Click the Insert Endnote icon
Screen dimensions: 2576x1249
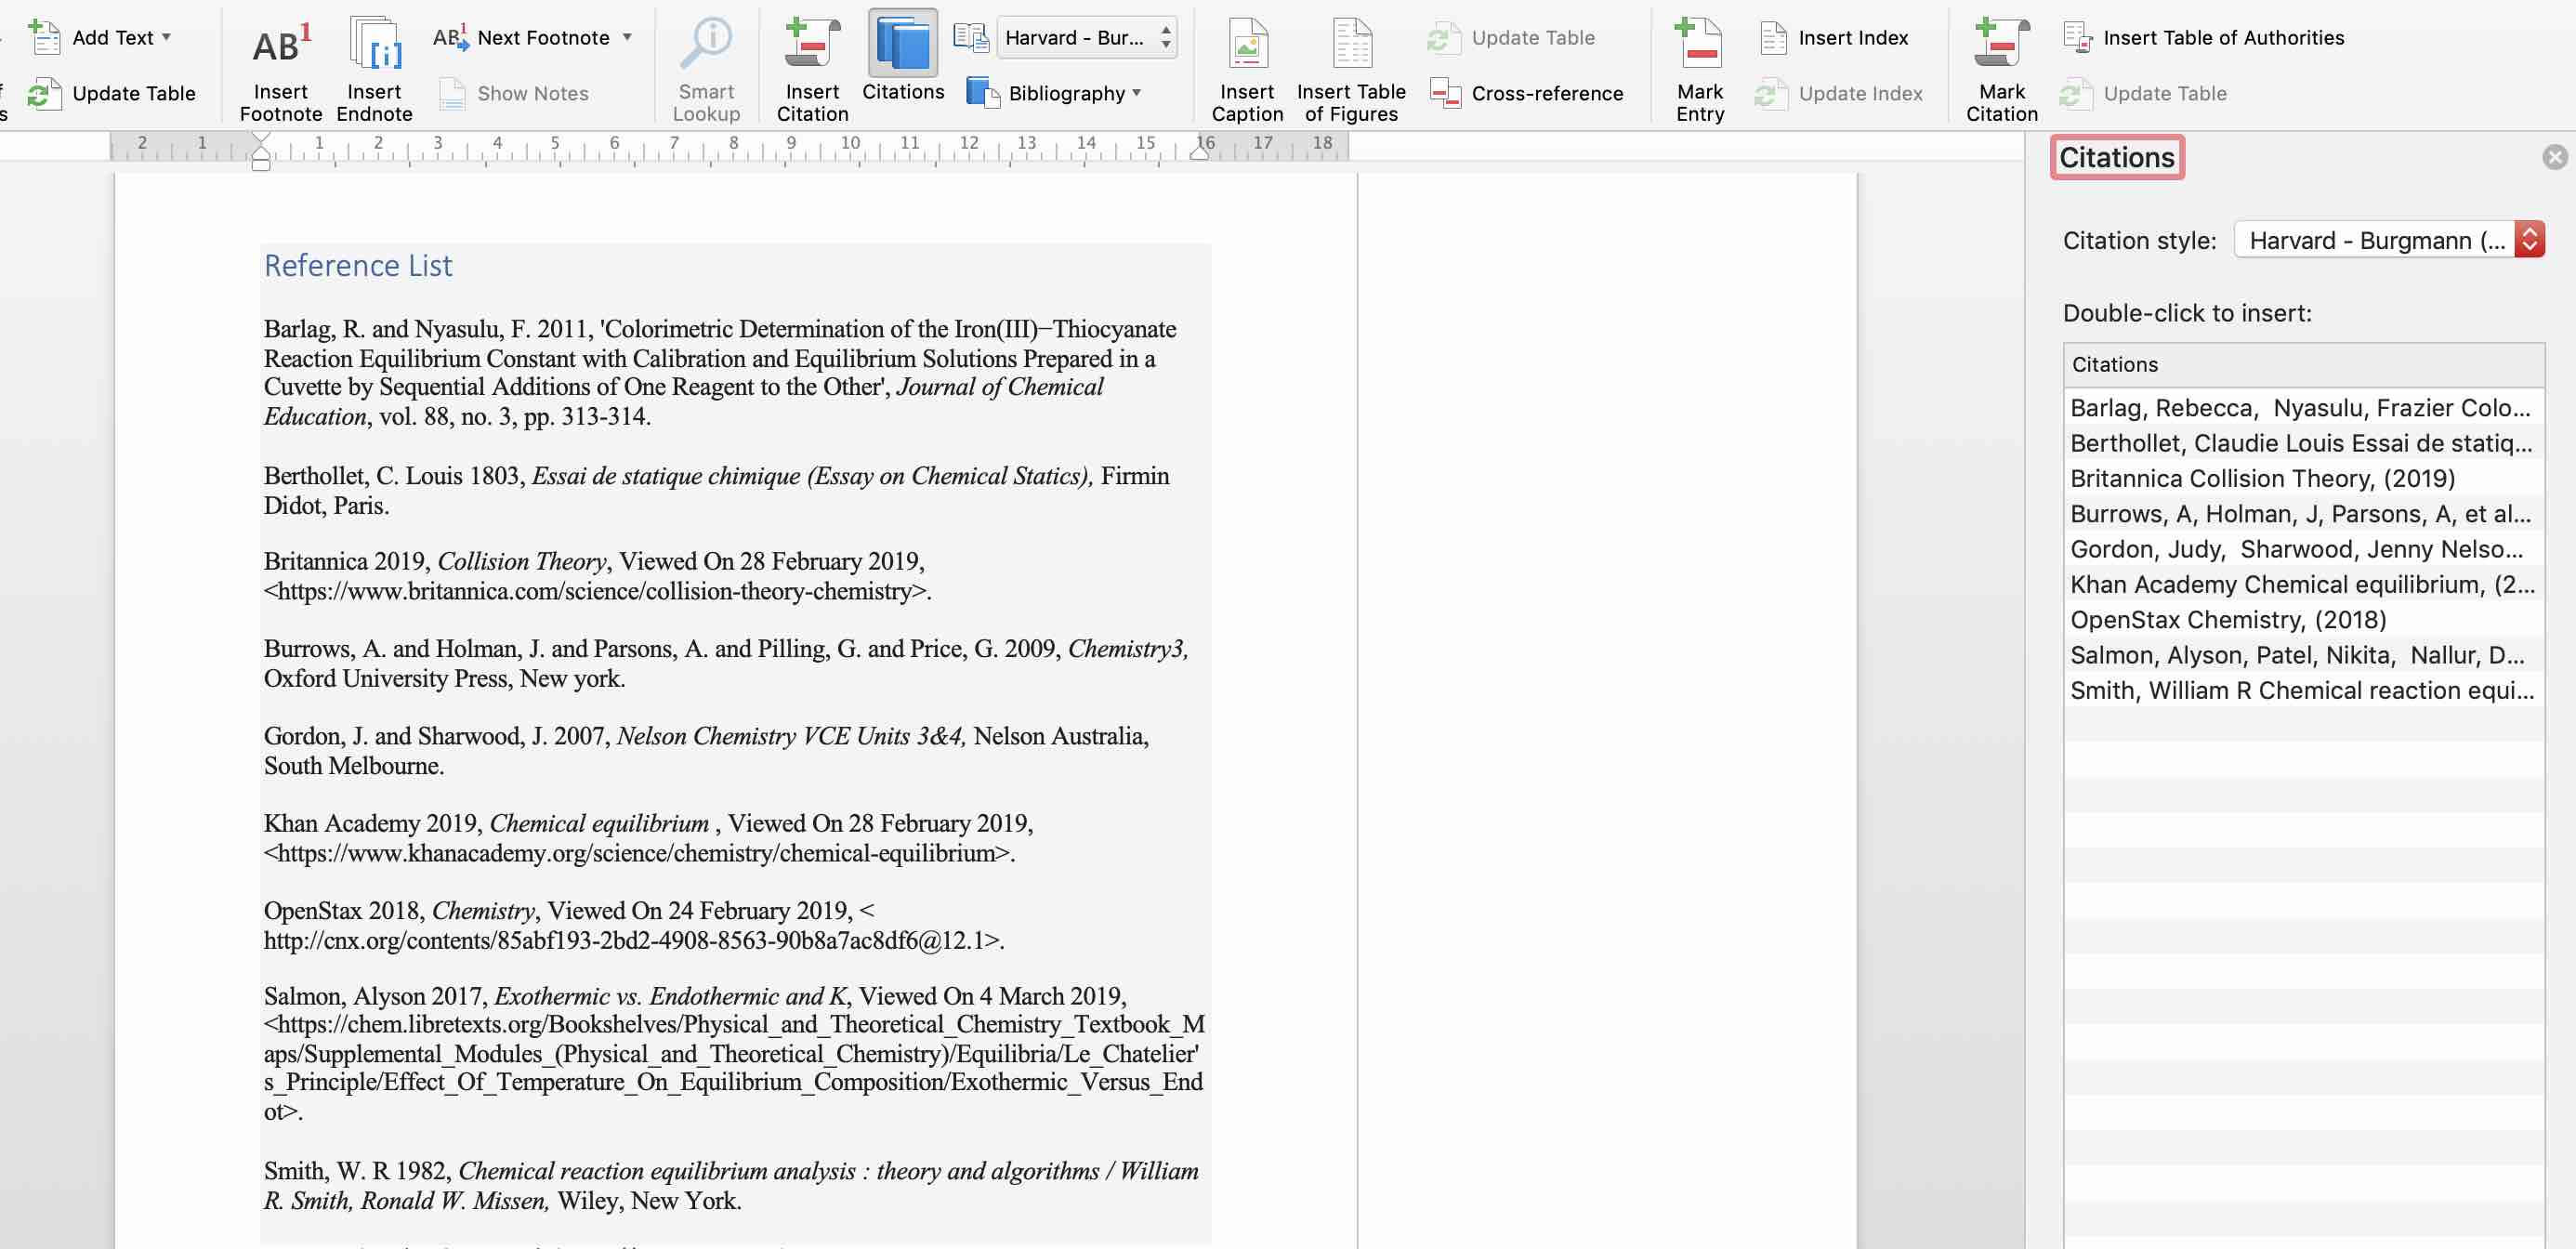[x=374, y=45]
